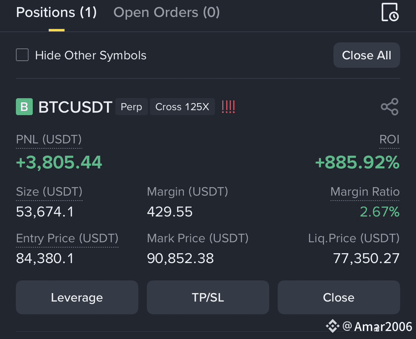Tap the Size (USDT) label

tap(49, 192)
